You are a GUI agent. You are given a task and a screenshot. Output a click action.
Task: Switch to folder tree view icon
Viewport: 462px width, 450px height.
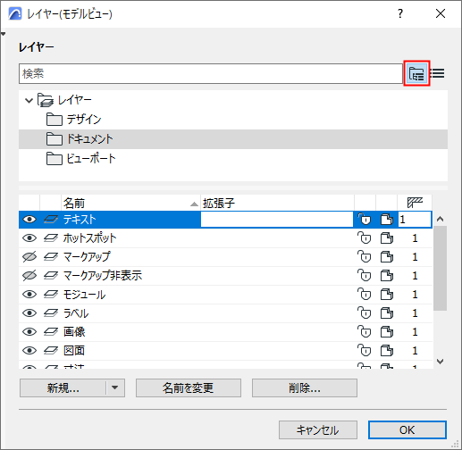[416, 73]
